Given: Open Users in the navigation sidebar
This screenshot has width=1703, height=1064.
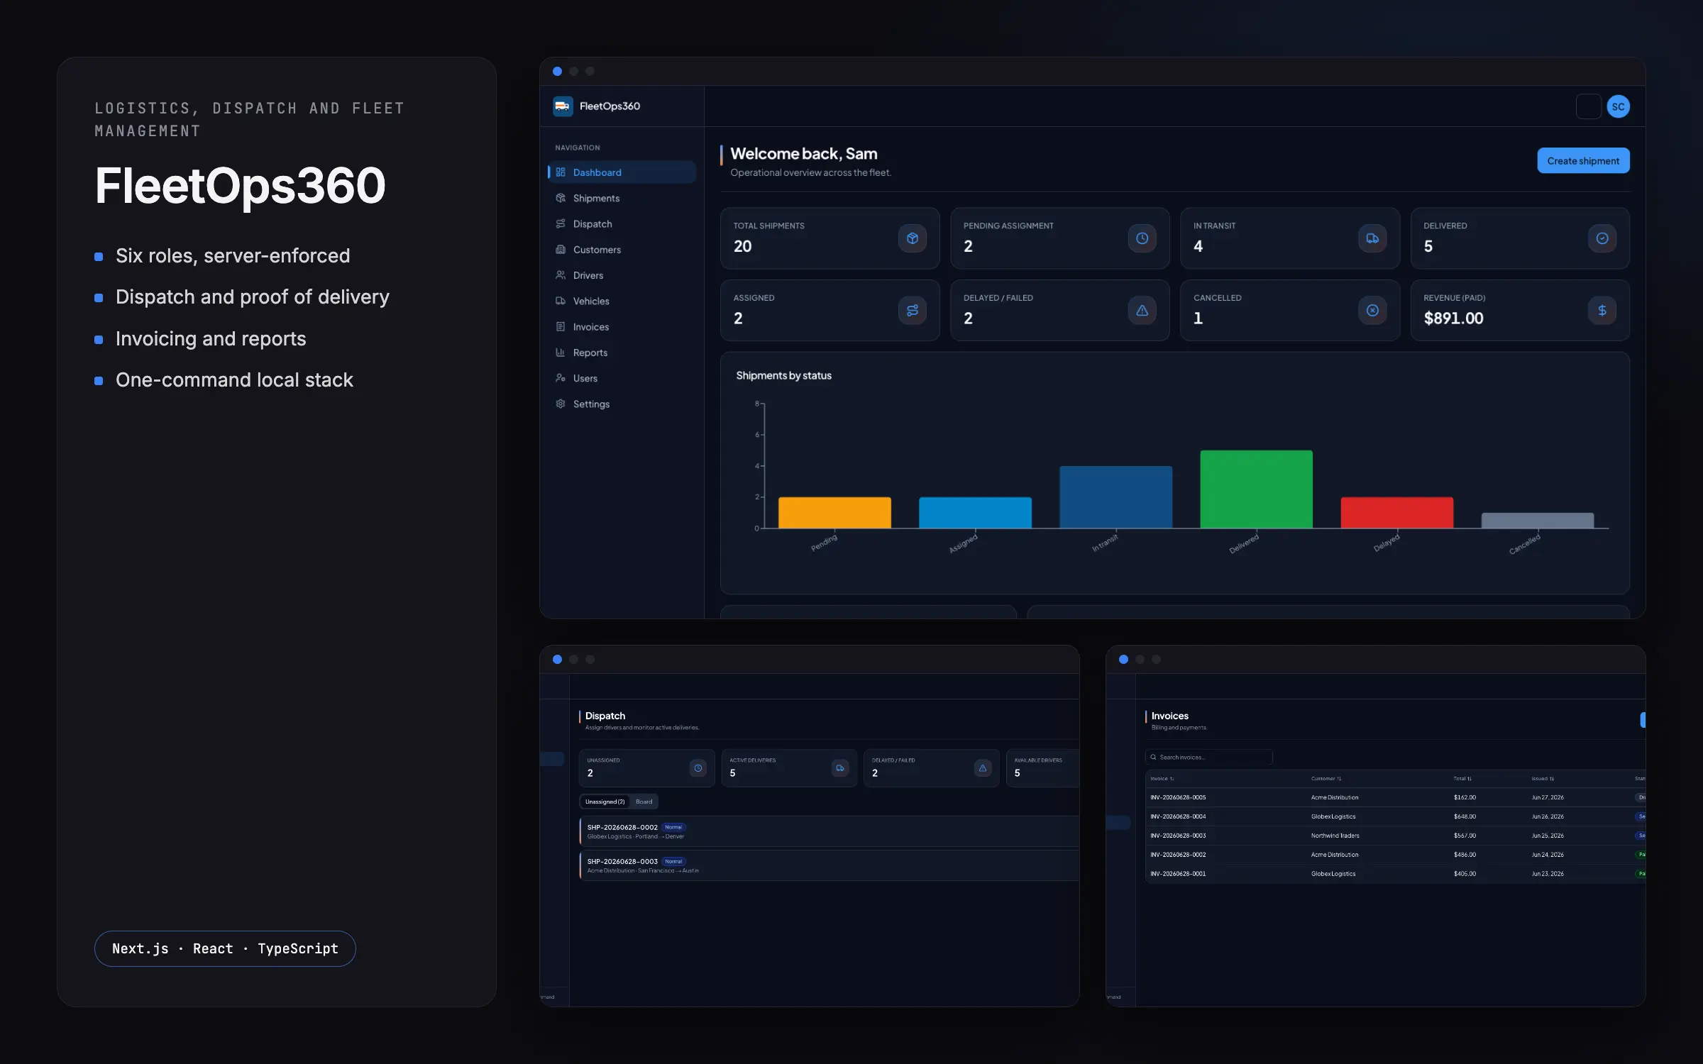Looking at the screenshot, I should point(622,378).
